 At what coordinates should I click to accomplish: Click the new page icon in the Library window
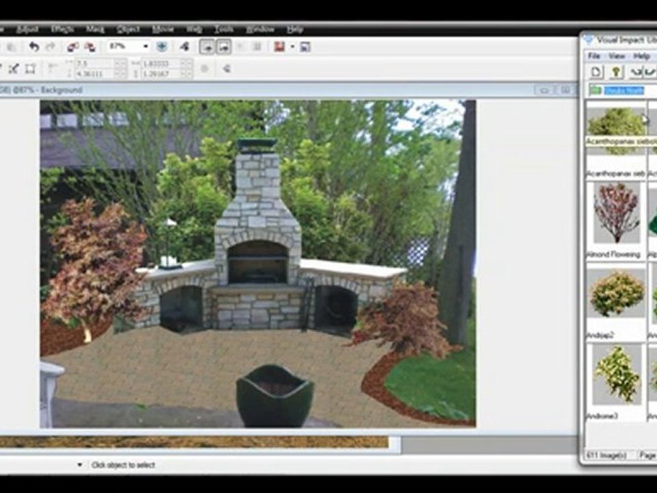596,72
